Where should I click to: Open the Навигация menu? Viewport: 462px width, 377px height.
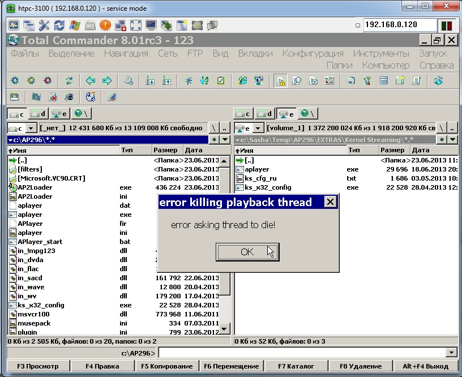pos(126,53)
